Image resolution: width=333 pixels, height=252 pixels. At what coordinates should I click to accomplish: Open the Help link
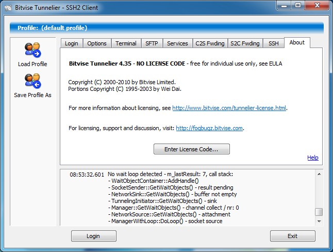312,157
